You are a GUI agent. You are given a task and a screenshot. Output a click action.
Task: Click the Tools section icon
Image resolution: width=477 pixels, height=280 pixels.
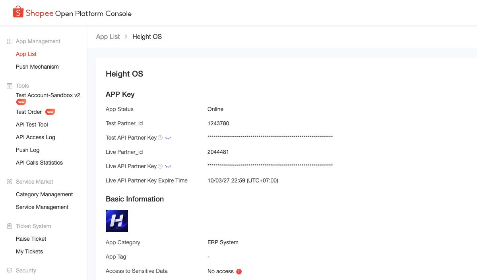point(10,86)
